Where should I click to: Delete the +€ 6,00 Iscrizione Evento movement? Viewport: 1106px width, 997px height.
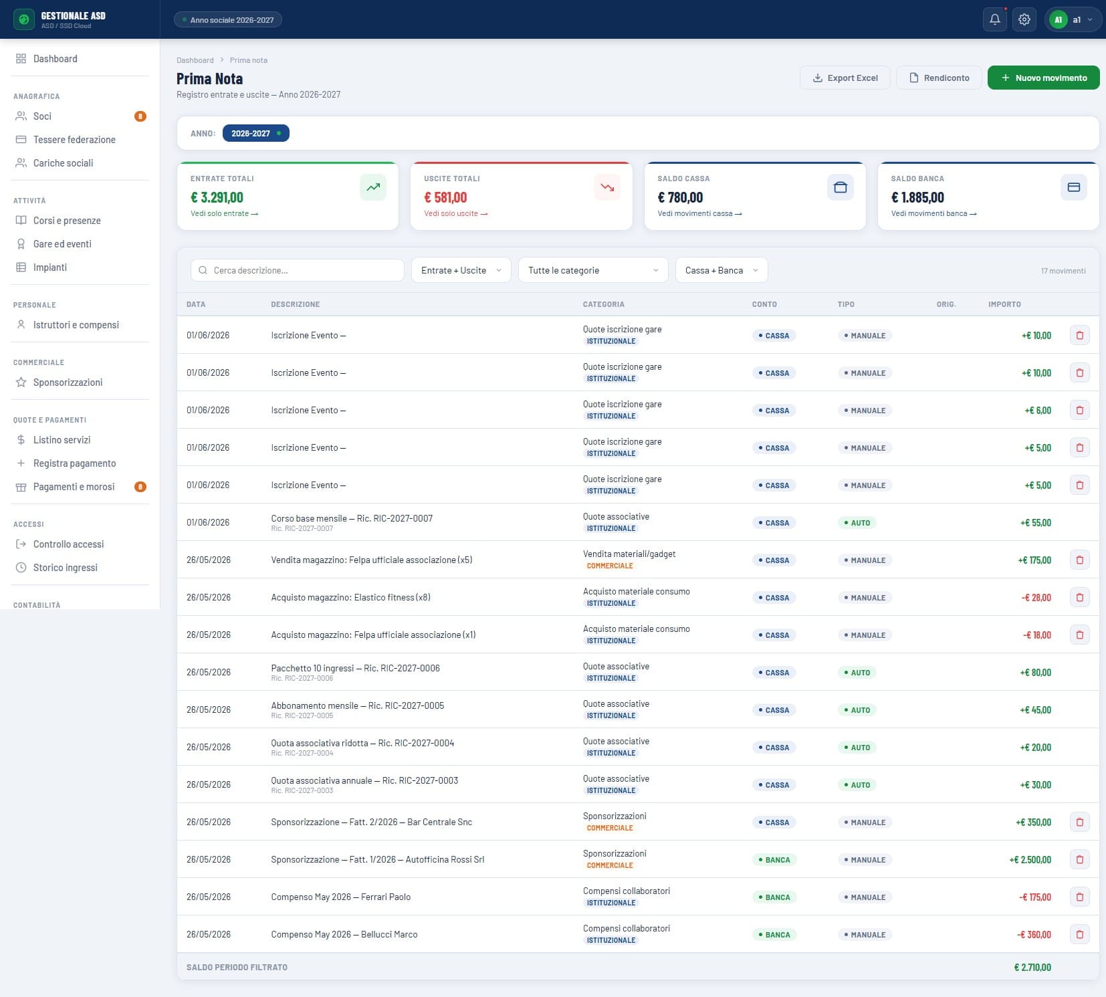coord(1079,410)
